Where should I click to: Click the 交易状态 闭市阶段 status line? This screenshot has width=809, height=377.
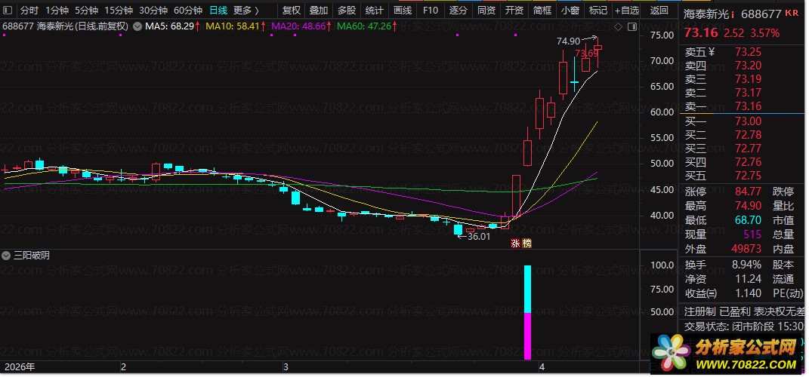click(x=743, y=326)
